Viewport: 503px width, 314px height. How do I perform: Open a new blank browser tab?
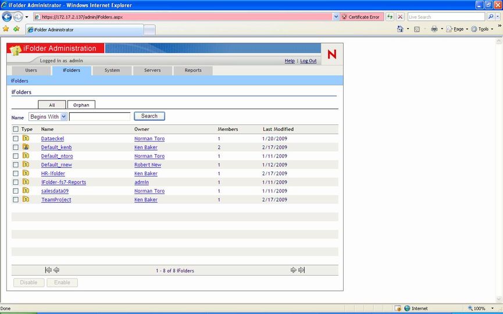pos(149,30)
